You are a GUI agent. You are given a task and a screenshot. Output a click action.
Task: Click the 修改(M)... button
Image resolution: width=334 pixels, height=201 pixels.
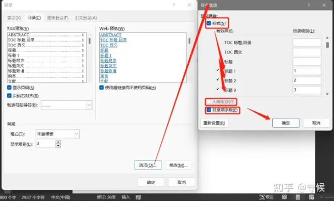click(178, 165)
